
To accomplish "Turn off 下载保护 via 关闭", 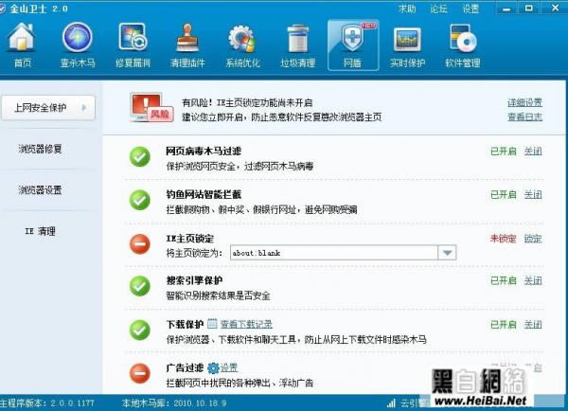I will coord(533,325).
